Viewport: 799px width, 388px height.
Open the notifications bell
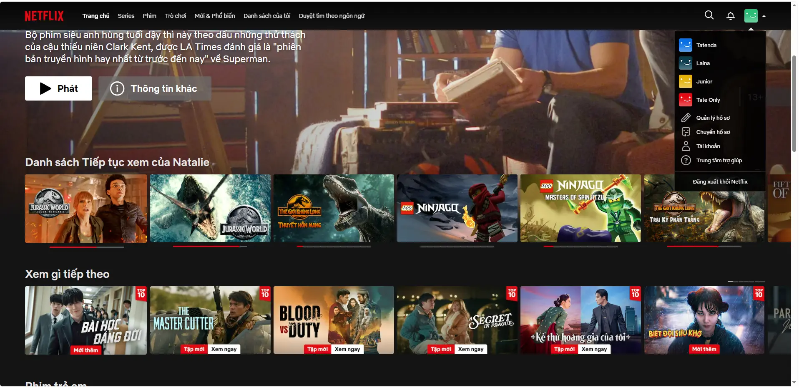coord(730,16)
